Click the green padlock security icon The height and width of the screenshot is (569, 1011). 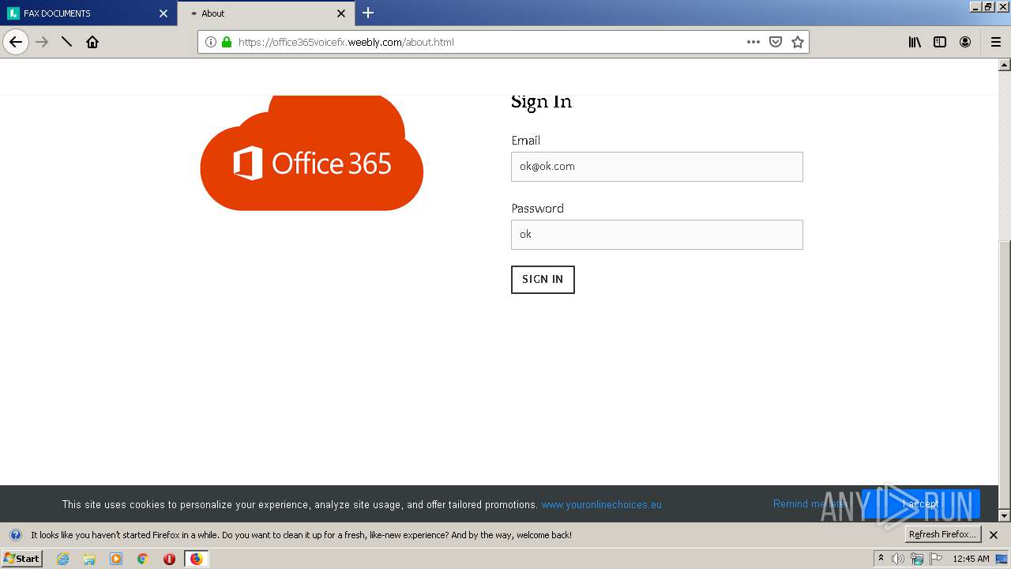click(227, 42)
